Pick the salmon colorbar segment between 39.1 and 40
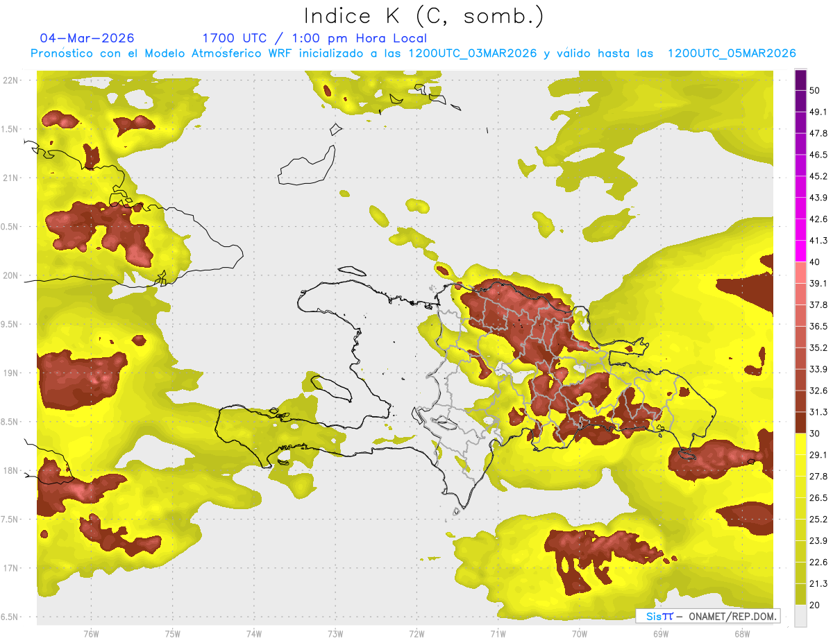The width and height of the screenshot is (833, 643). point(800,272)
